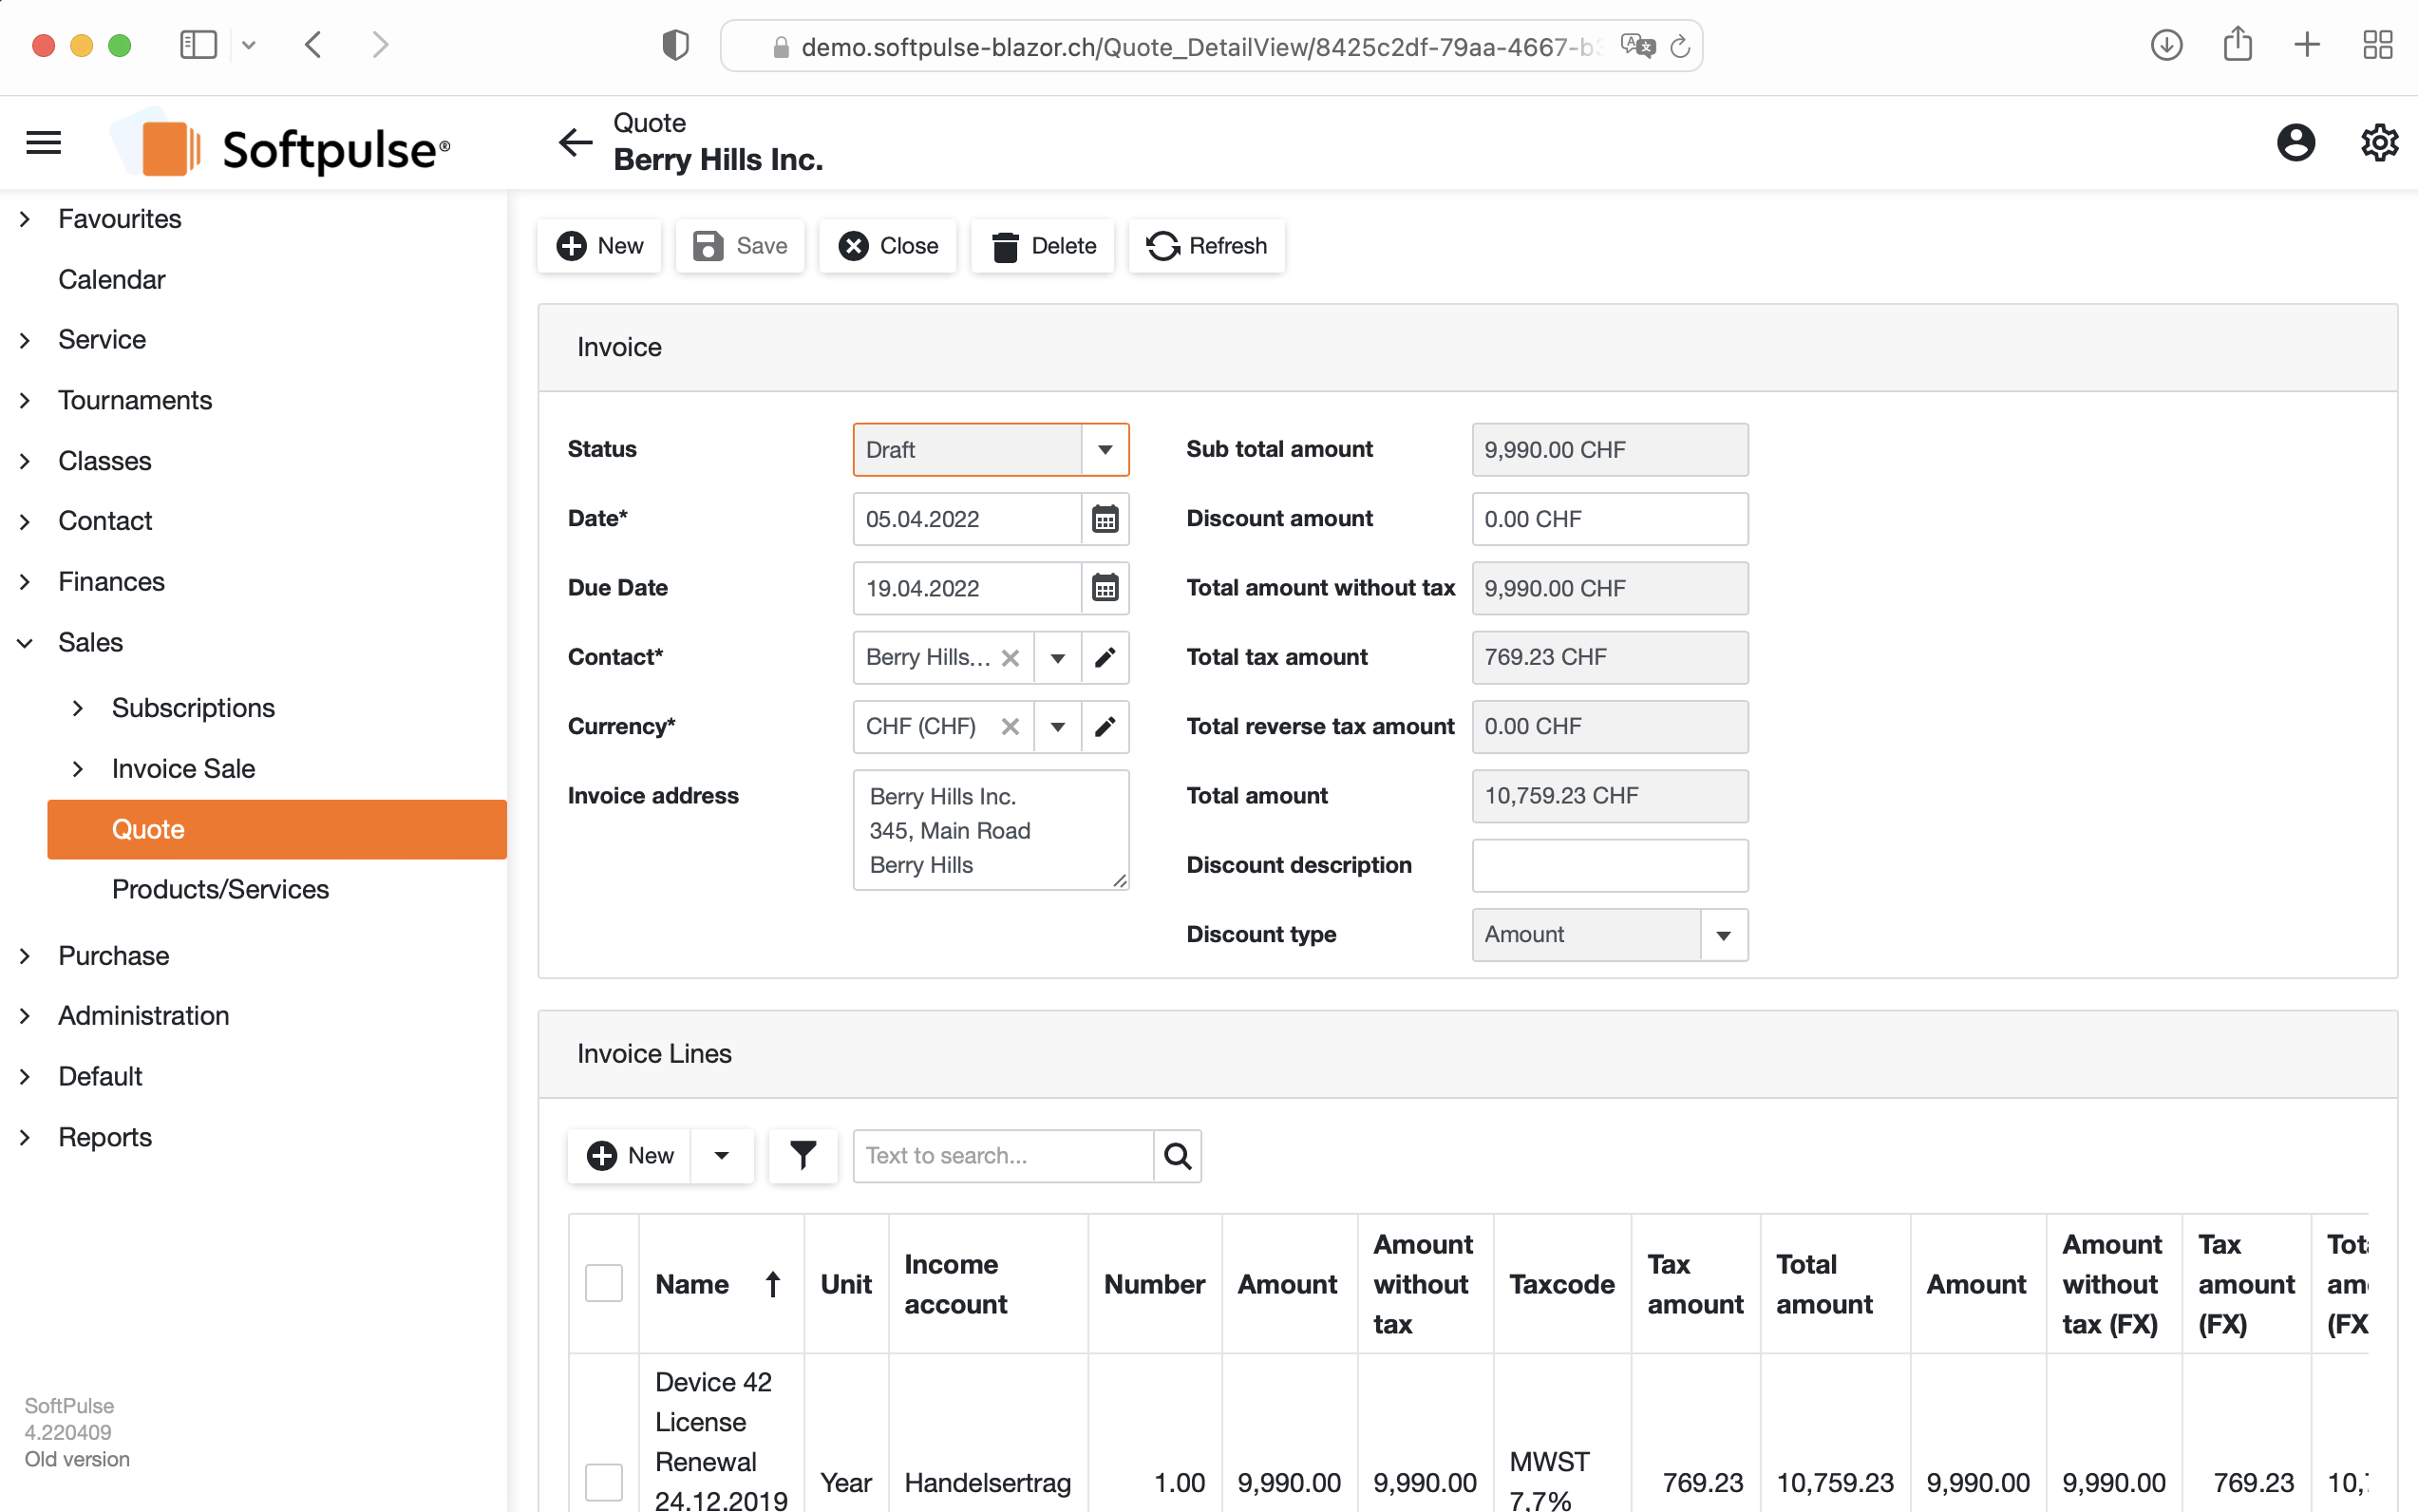The image size is (2418, 1512).
Task: Open the Date calendar picker
Action: (1104, 519)
